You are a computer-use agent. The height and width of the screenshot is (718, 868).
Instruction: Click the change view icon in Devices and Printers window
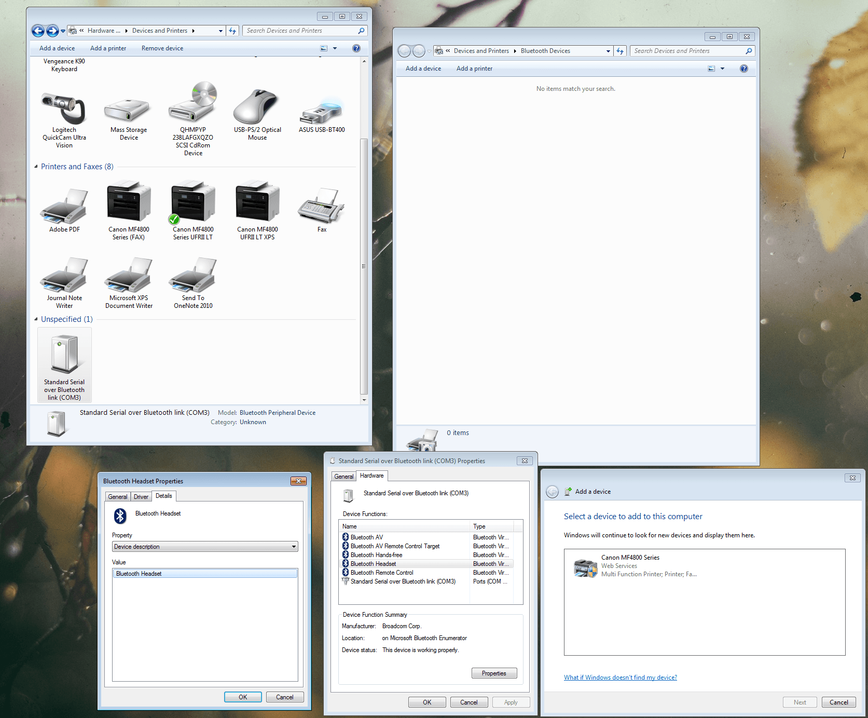[x=324, y=48]
